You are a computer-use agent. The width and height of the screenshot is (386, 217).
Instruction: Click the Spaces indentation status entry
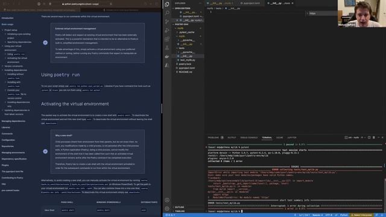[317, 215]
